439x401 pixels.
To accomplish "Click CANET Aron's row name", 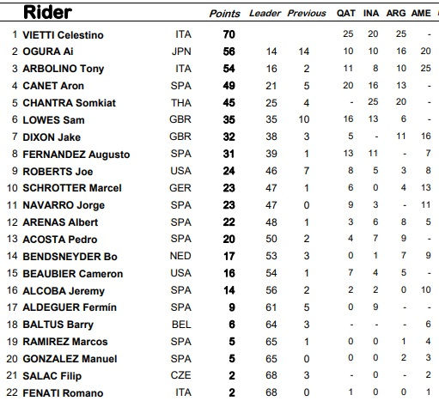I will click(53, 86).
